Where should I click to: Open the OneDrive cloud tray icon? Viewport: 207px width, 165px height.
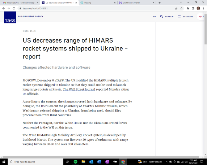(178, 162)
